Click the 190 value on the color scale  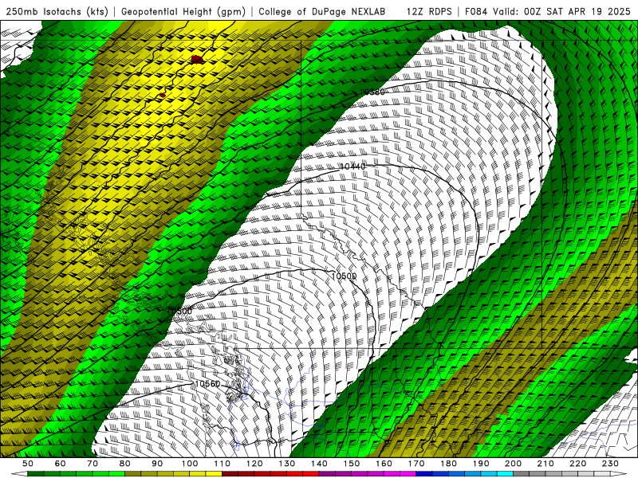(481, 464)
